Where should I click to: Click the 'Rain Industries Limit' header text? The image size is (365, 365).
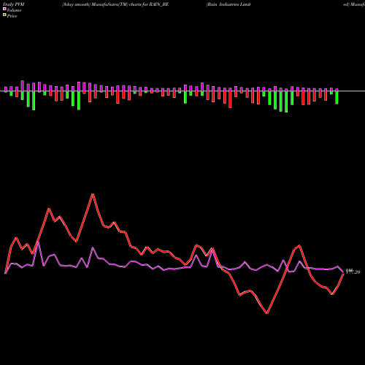[228, 4]
